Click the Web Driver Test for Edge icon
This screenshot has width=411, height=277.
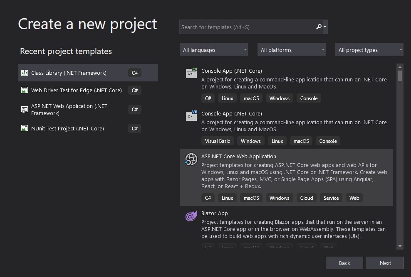25,90
